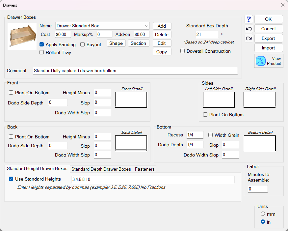Click the blue question mark help icon
Image resolution: width=288 pixels, height=231 pixels.
pos(249,19)
